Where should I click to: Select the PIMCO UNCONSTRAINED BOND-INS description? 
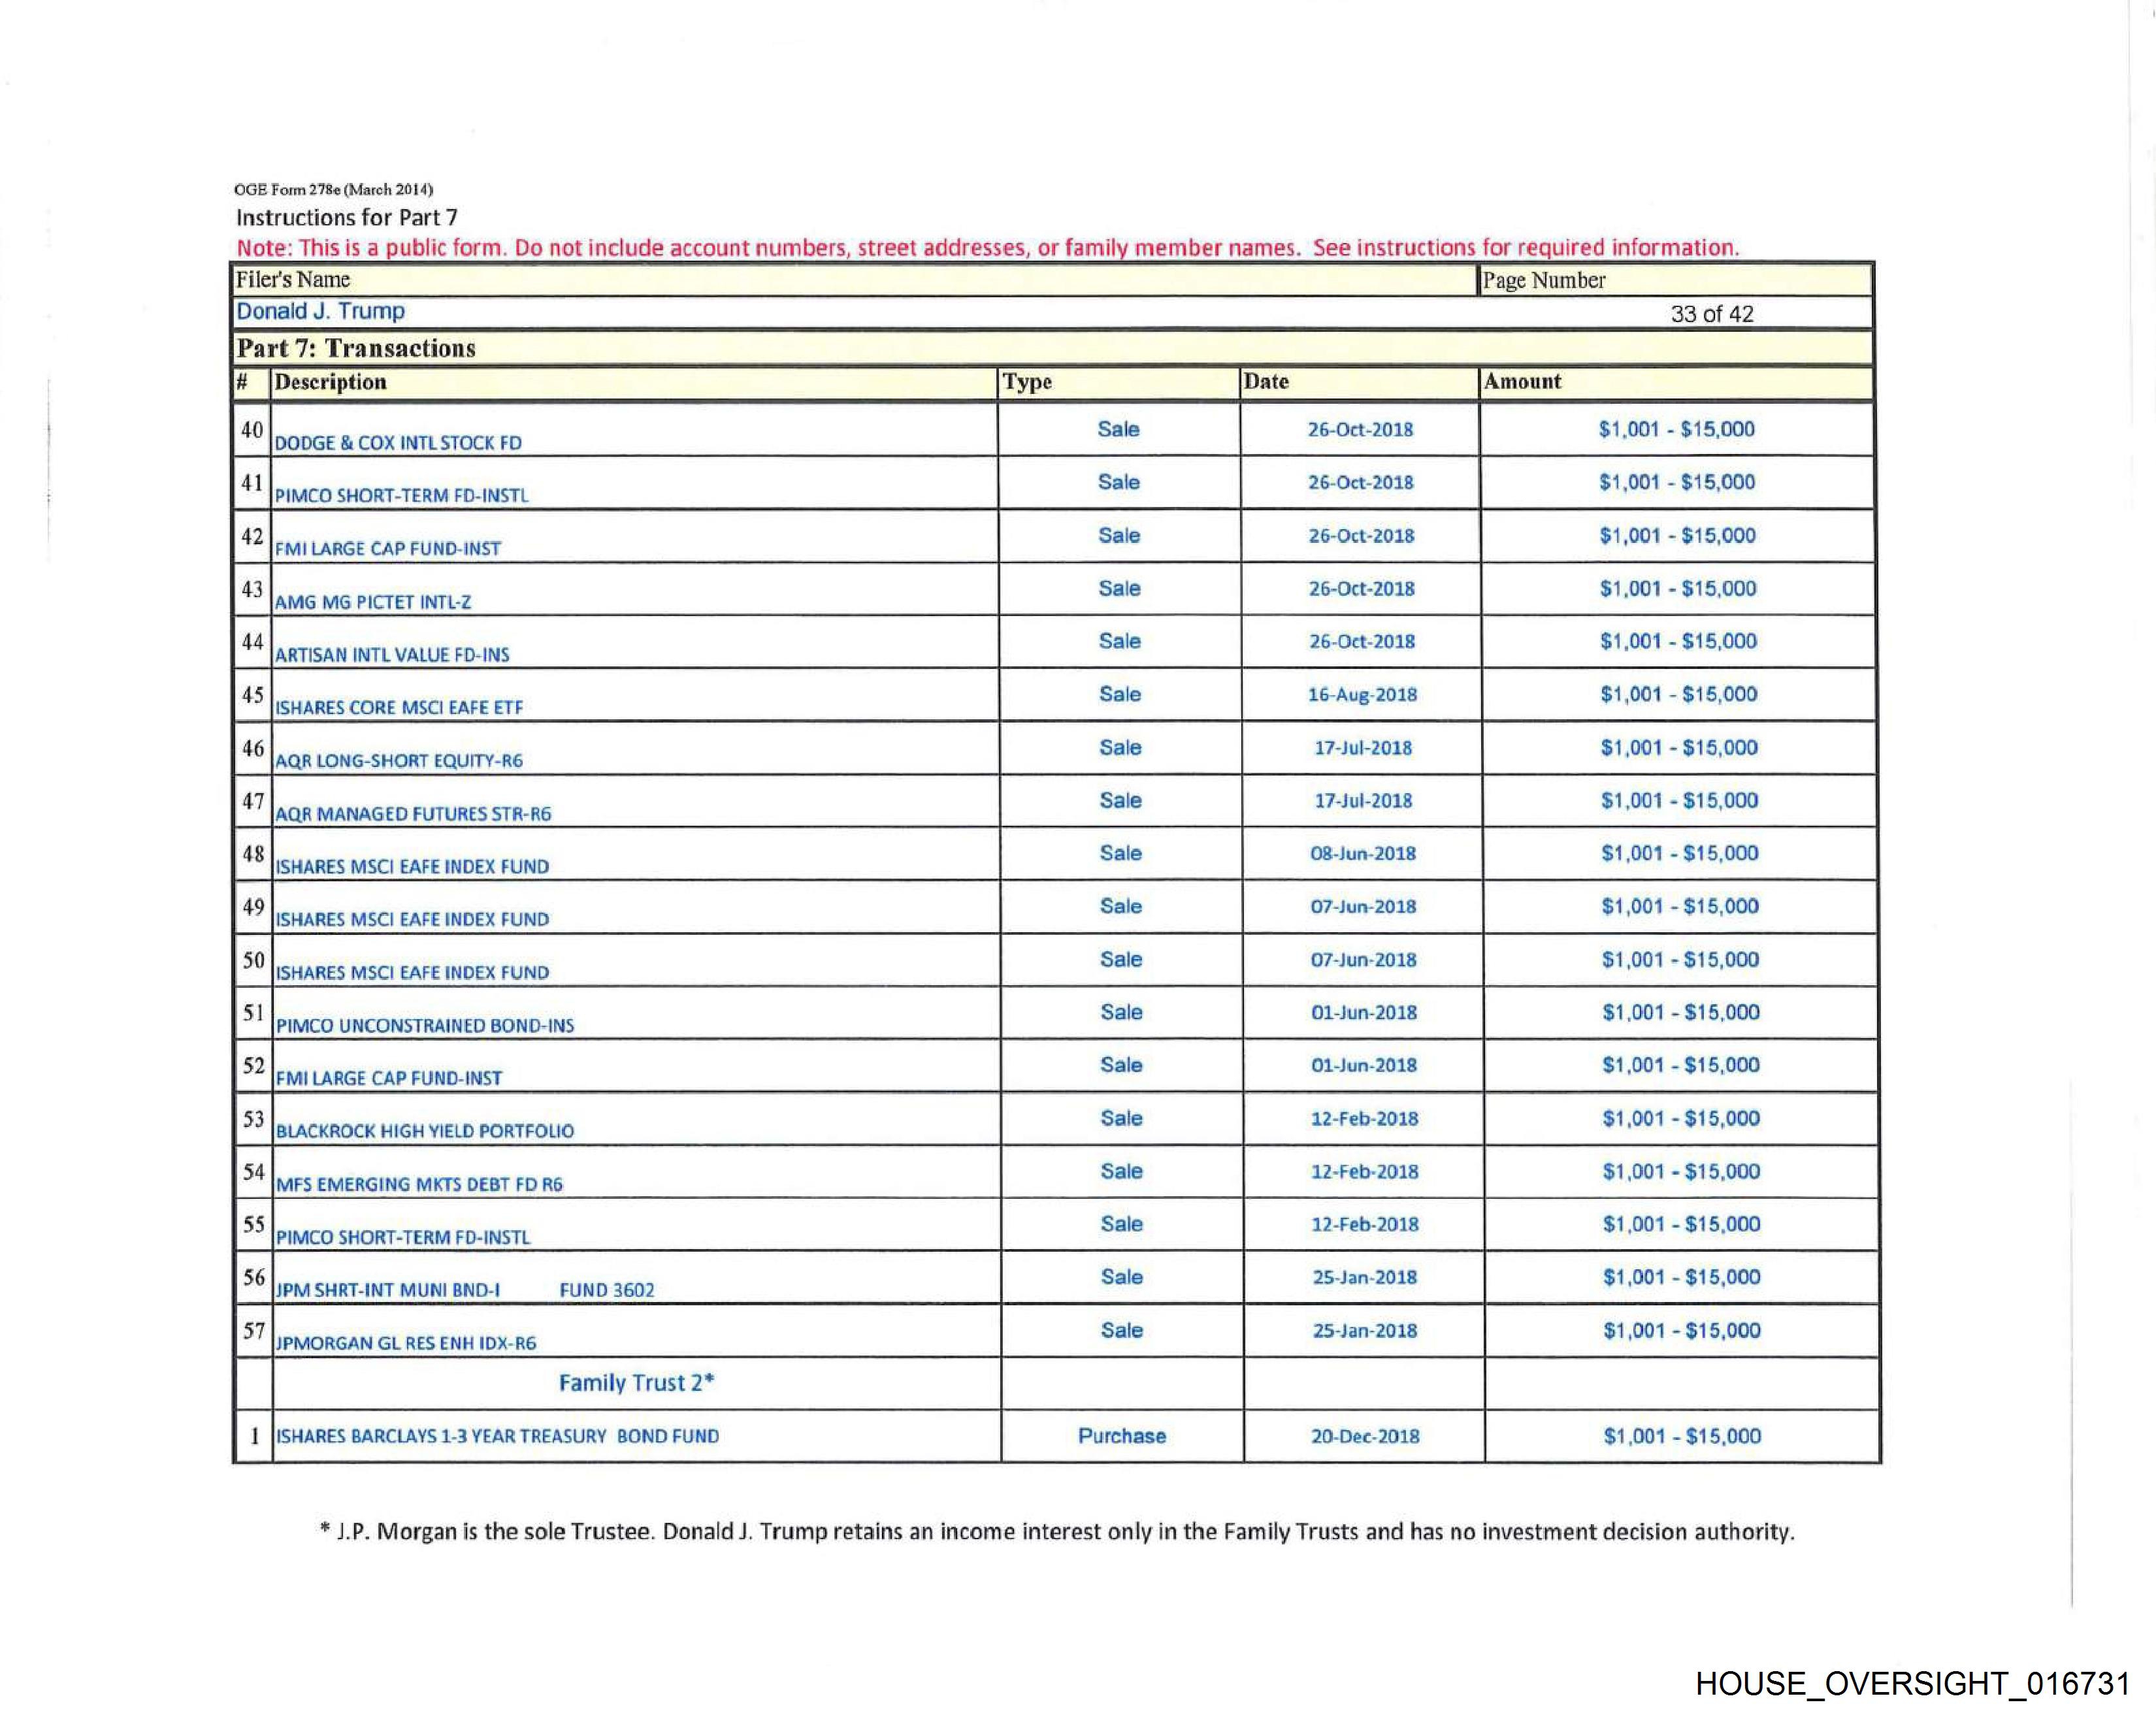(x=425, y=1025)
